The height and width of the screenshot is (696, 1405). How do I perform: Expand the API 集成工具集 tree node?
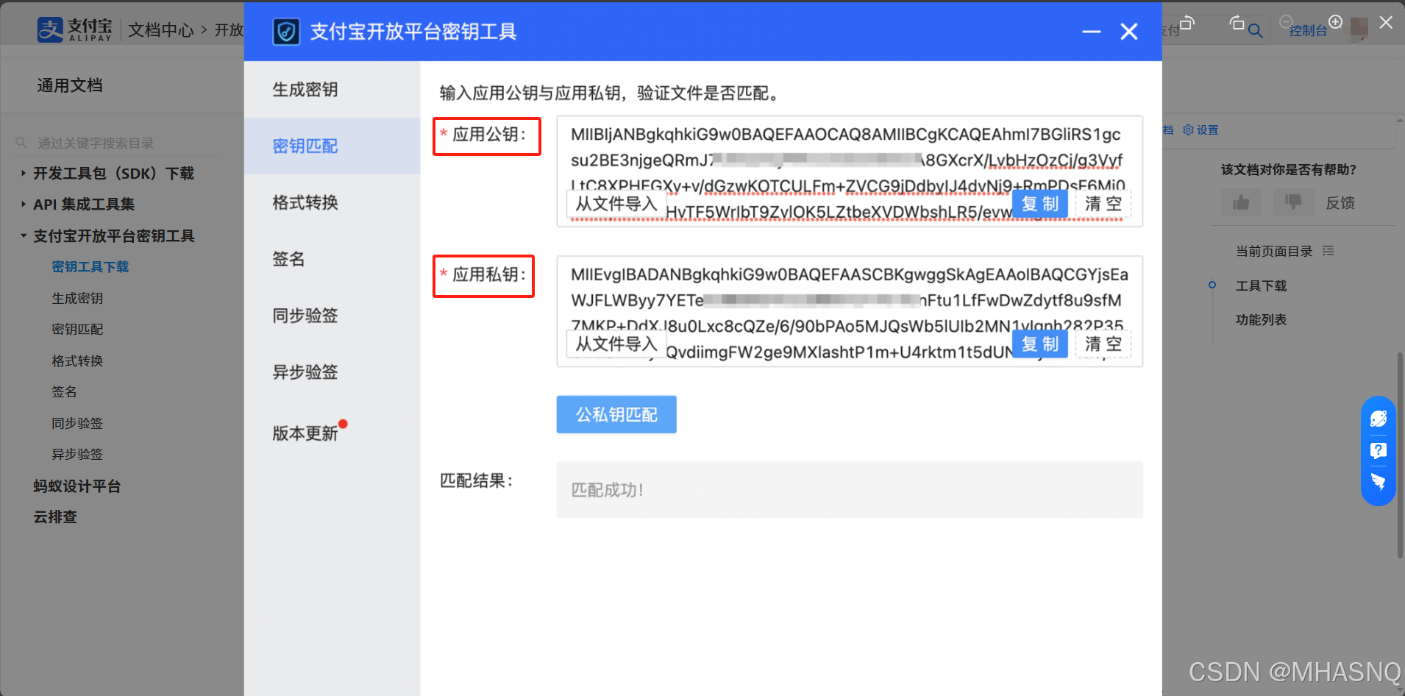pyautogui.click(x=24, y=205)
